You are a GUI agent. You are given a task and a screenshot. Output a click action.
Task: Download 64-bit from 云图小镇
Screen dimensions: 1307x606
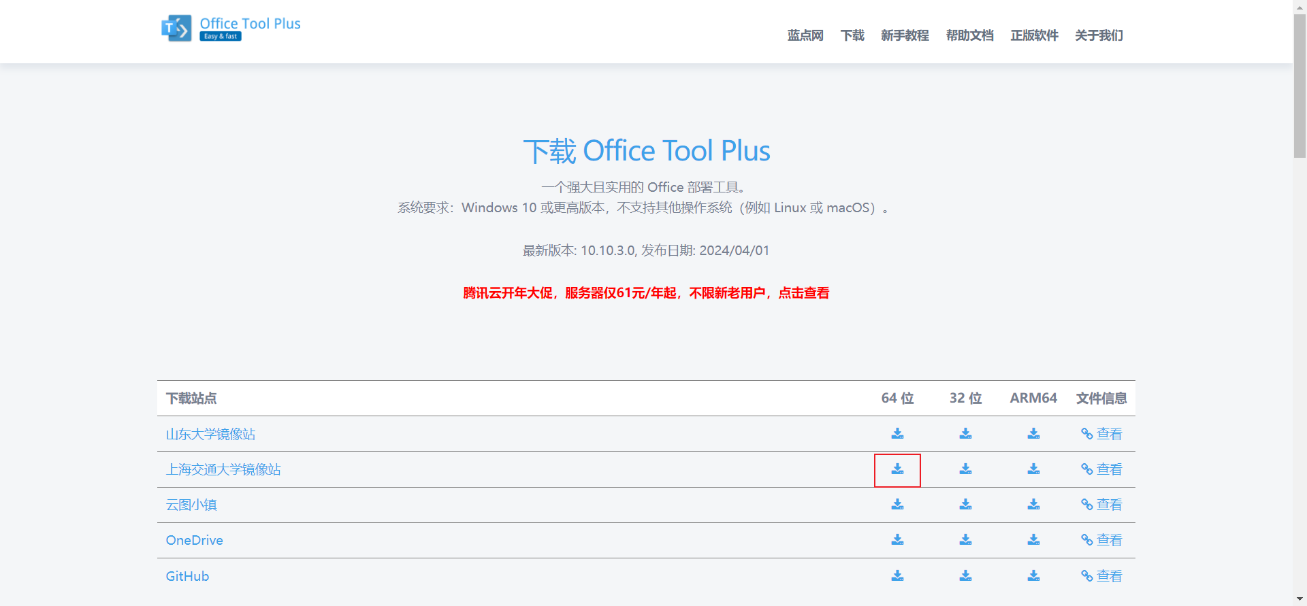click(897, 505)
